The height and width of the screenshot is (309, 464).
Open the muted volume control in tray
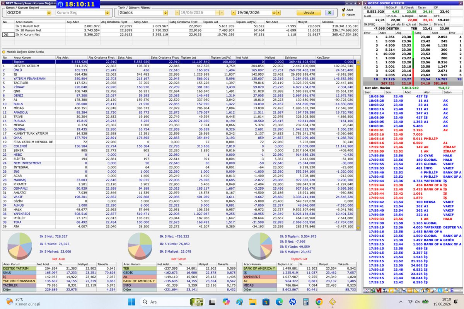pos(417,302)
